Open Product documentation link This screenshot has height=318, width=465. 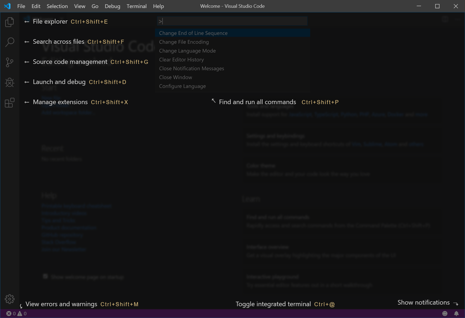point(69,228)
